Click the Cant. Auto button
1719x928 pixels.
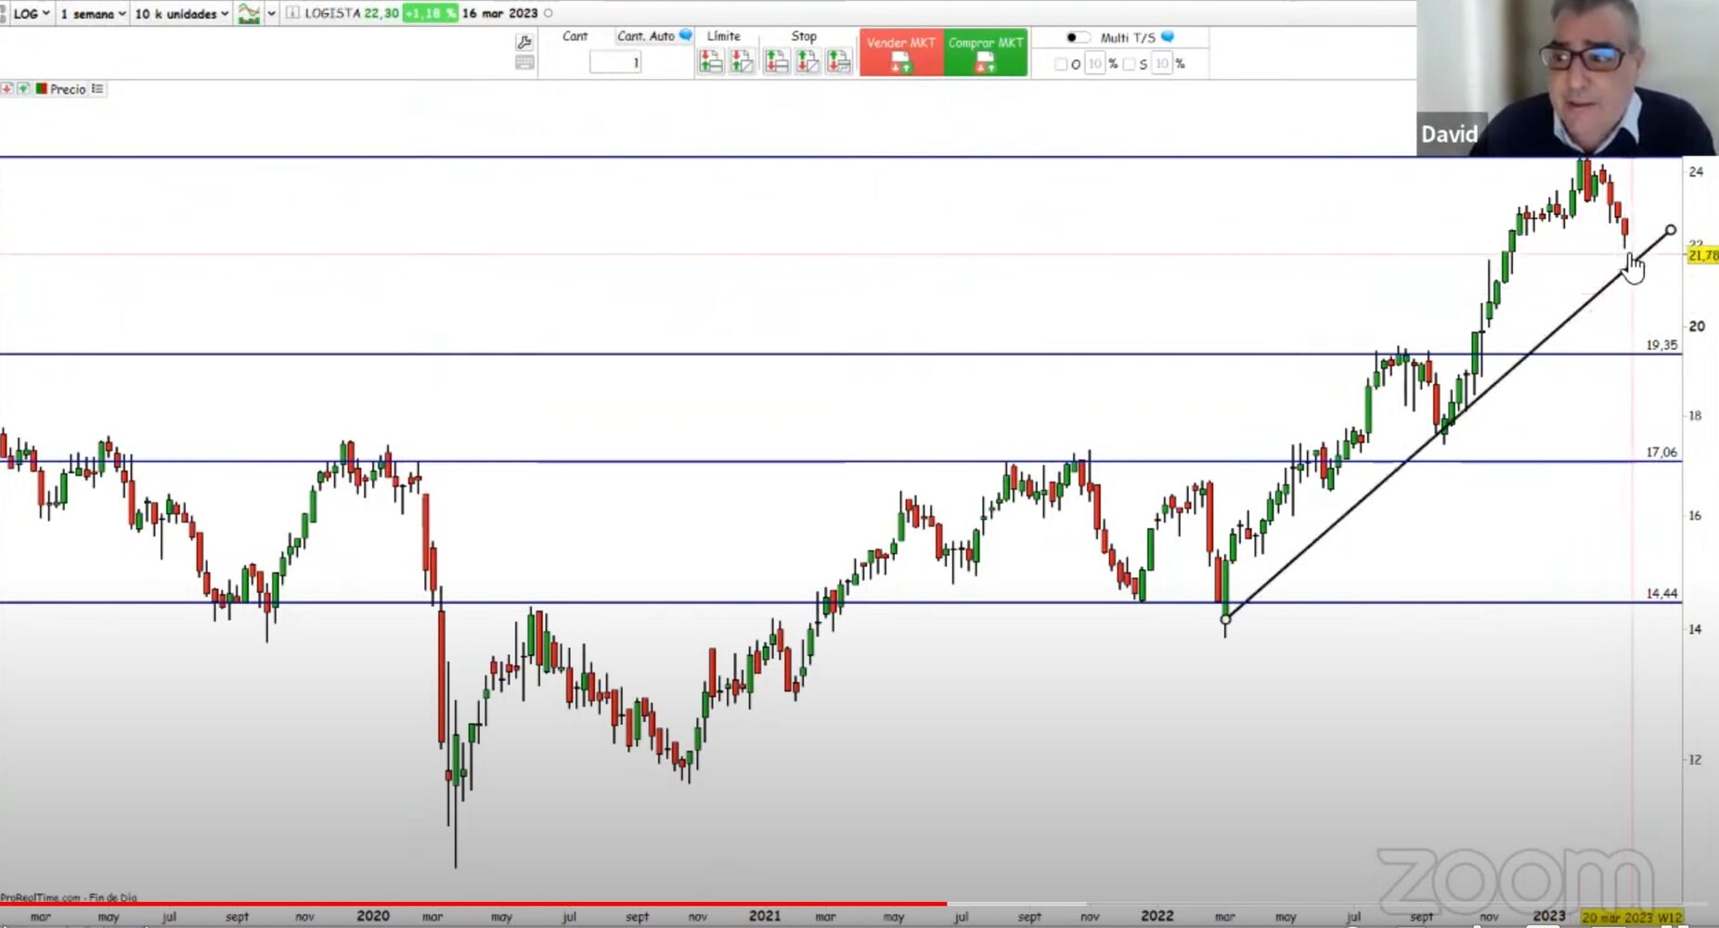coord(646,36)
